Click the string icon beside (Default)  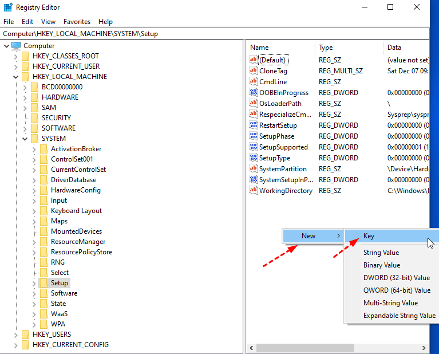[x=254, y=60]
